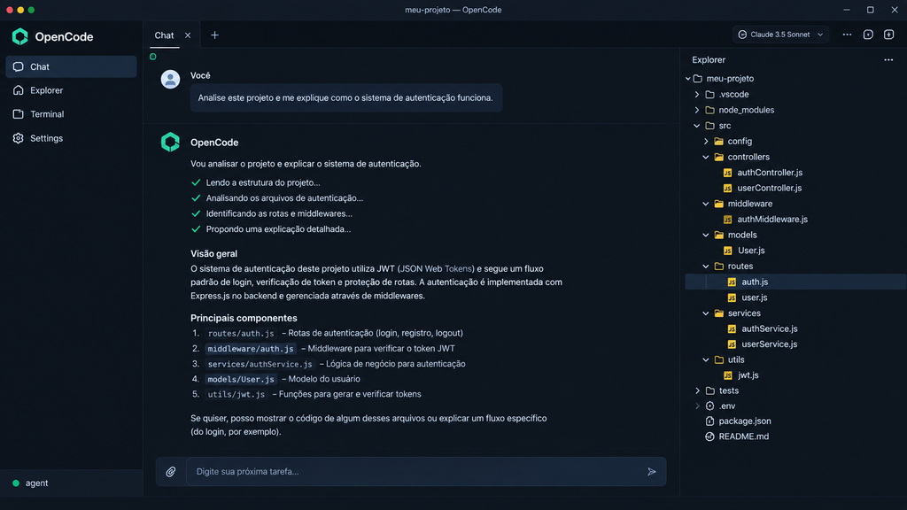907x510 pixels.
Task: Click the rightmost top bar layout icon
Action: [889, 35]
